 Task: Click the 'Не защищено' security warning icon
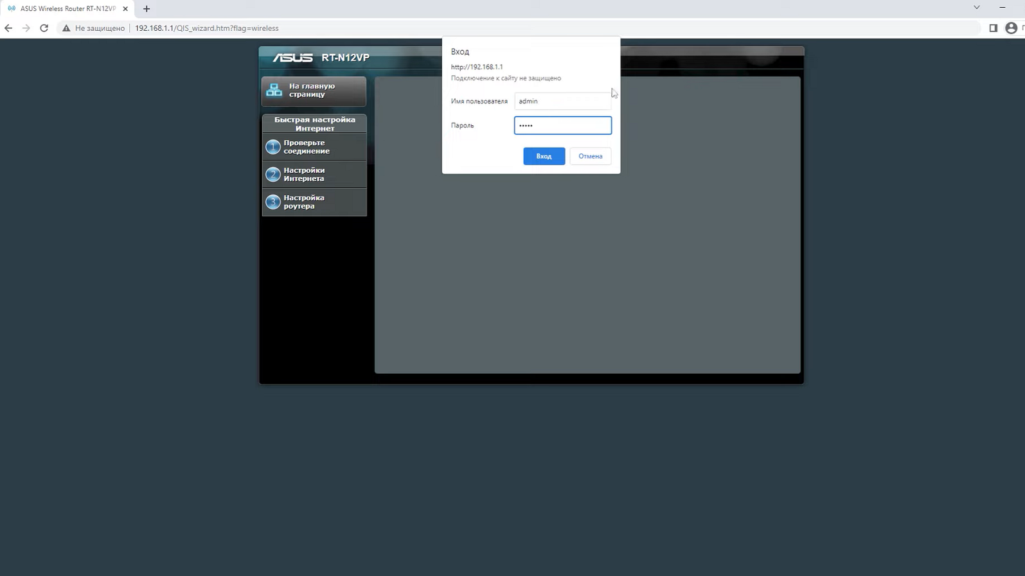[x=66, y=28]
